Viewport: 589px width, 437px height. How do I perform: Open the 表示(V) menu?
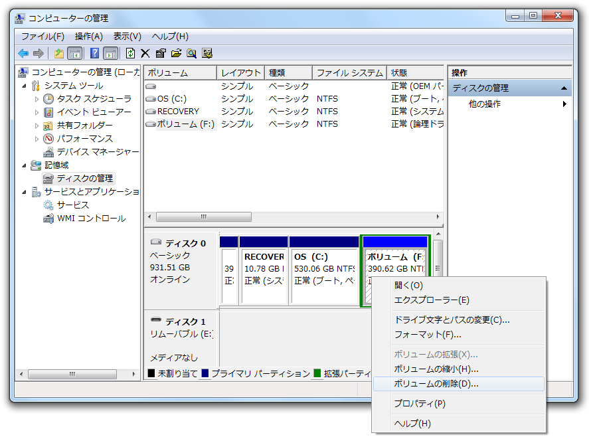(x=127, y=37)
